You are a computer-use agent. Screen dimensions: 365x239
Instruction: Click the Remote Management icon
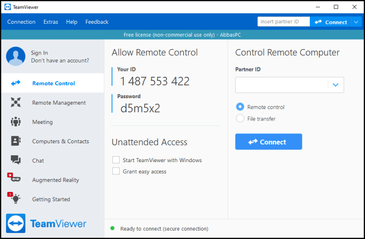click(x=15, y=102)
